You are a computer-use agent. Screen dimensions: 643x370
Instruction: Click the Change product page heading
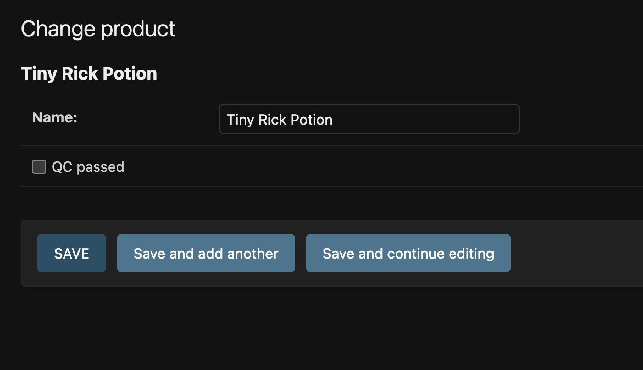point(98,29)
